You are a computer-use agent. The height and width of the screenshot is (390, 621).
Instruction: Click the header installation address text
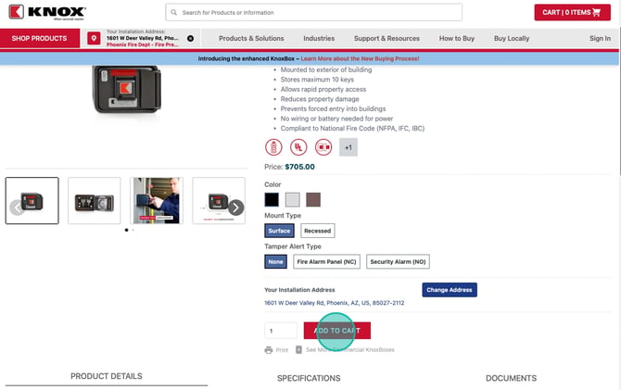[x=143, y=38]
